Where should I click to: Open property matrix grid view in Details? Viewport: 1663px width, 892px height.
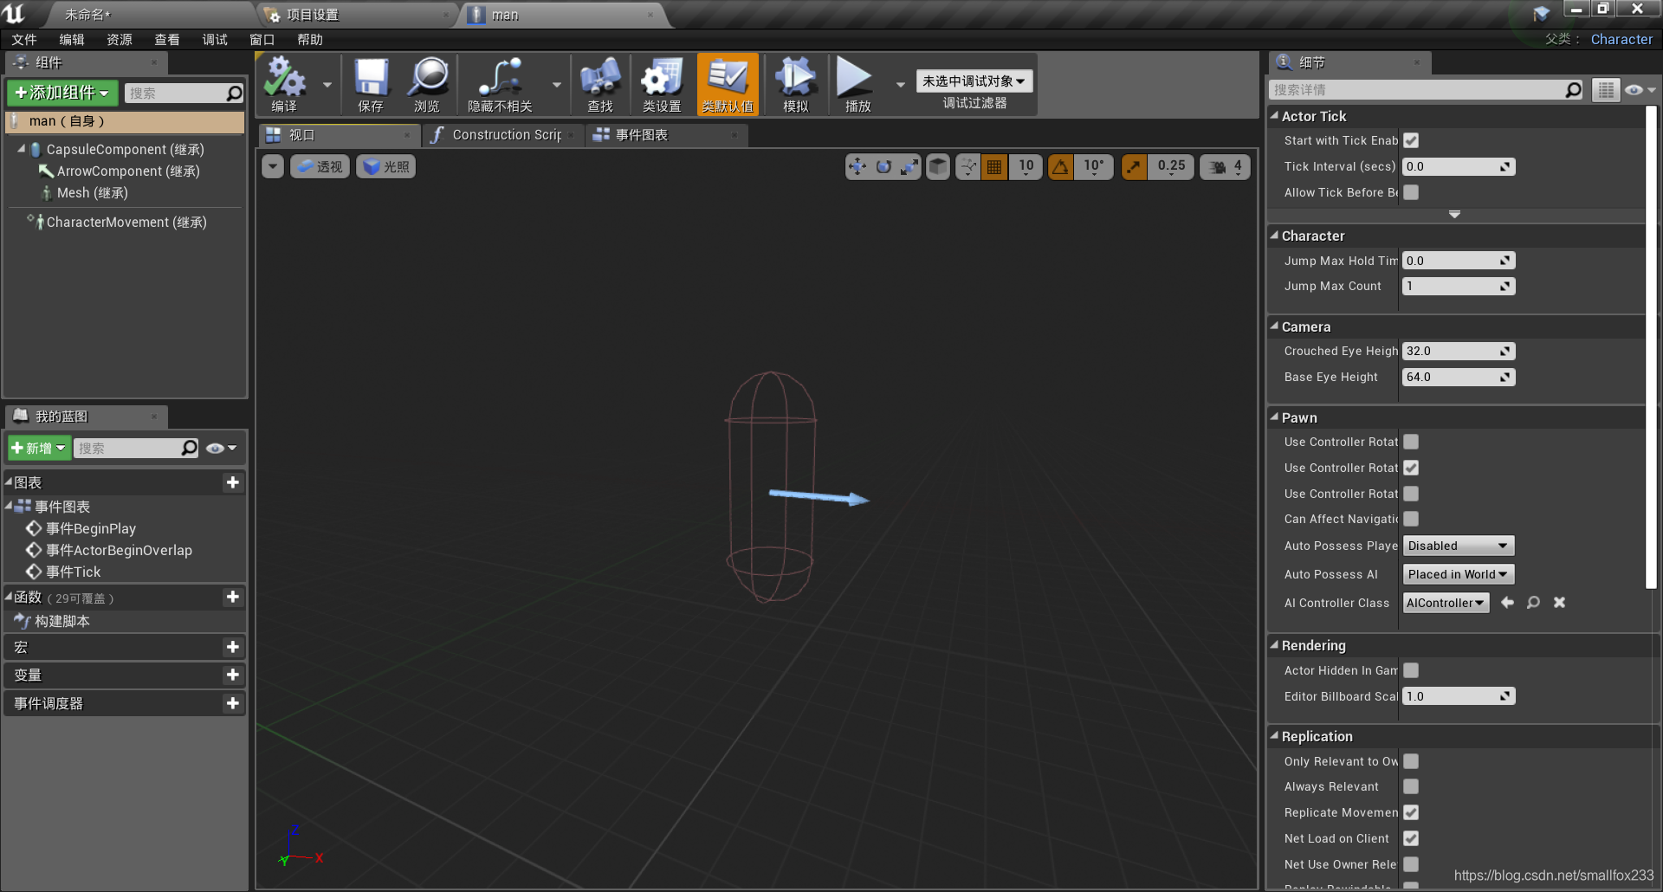(x=1606, y=90)
